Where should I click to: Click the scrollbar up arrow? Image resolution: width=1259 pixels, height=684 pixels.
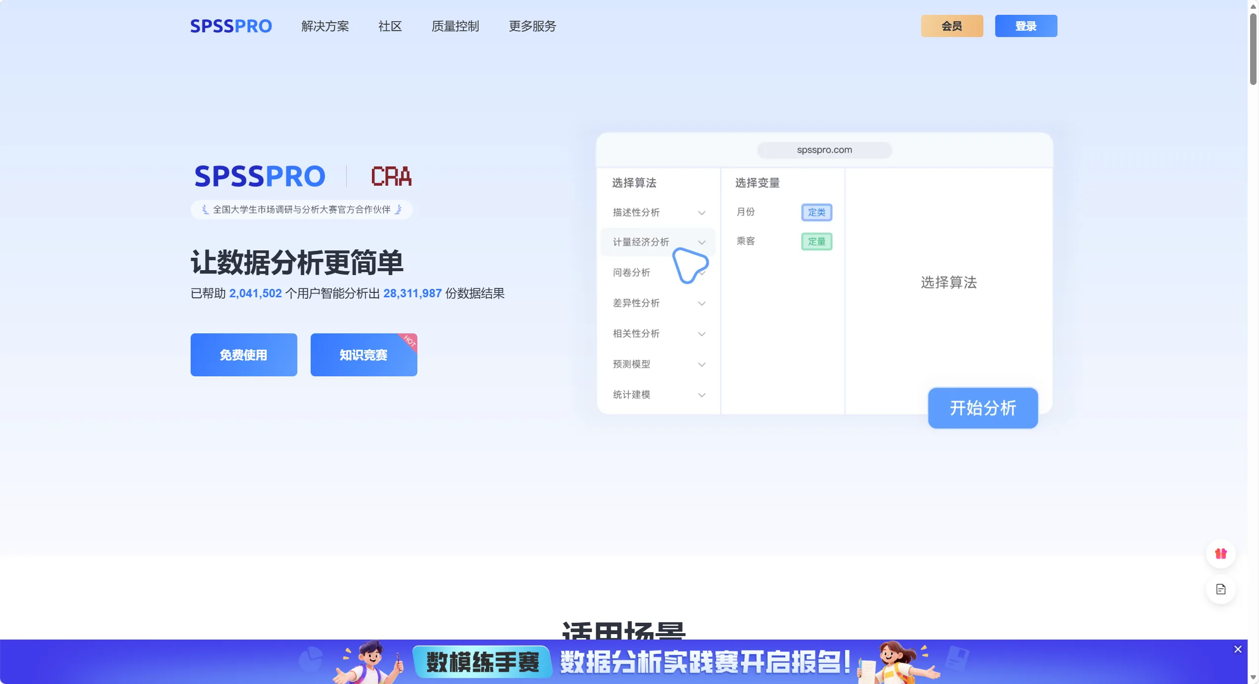1253,6
